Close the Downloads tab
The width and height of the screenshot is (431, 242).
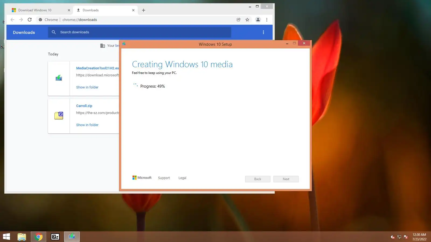tap(133, 10)
